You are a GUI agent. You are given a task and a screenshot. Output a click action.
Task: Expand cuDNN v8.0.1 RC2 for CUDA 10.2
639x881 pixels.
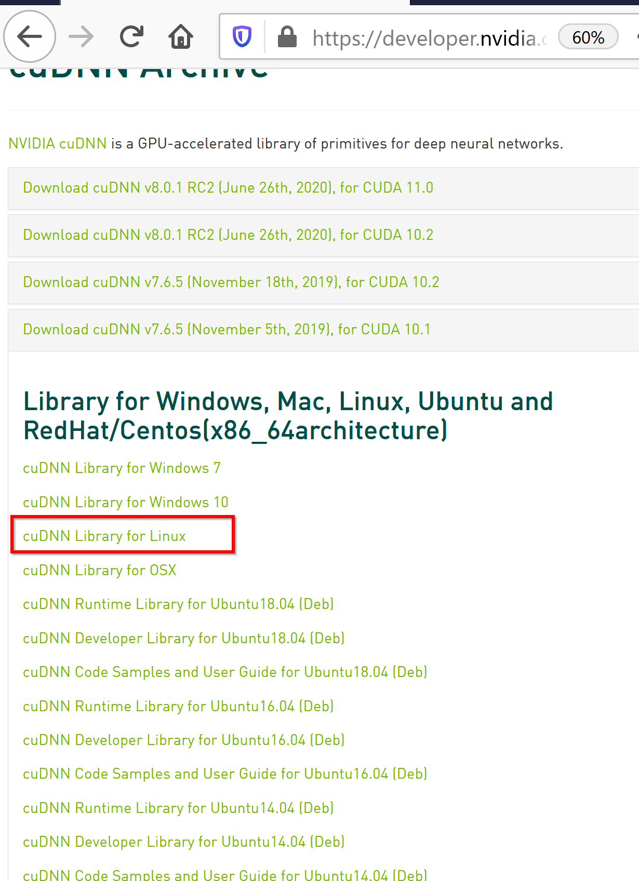(x=228, y=235)
